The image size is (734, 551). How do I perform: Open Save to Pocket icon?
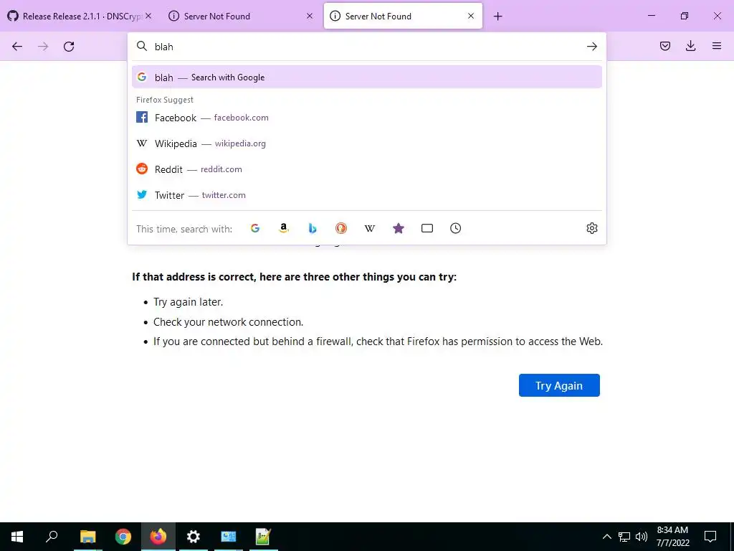(x=664, y=46)
